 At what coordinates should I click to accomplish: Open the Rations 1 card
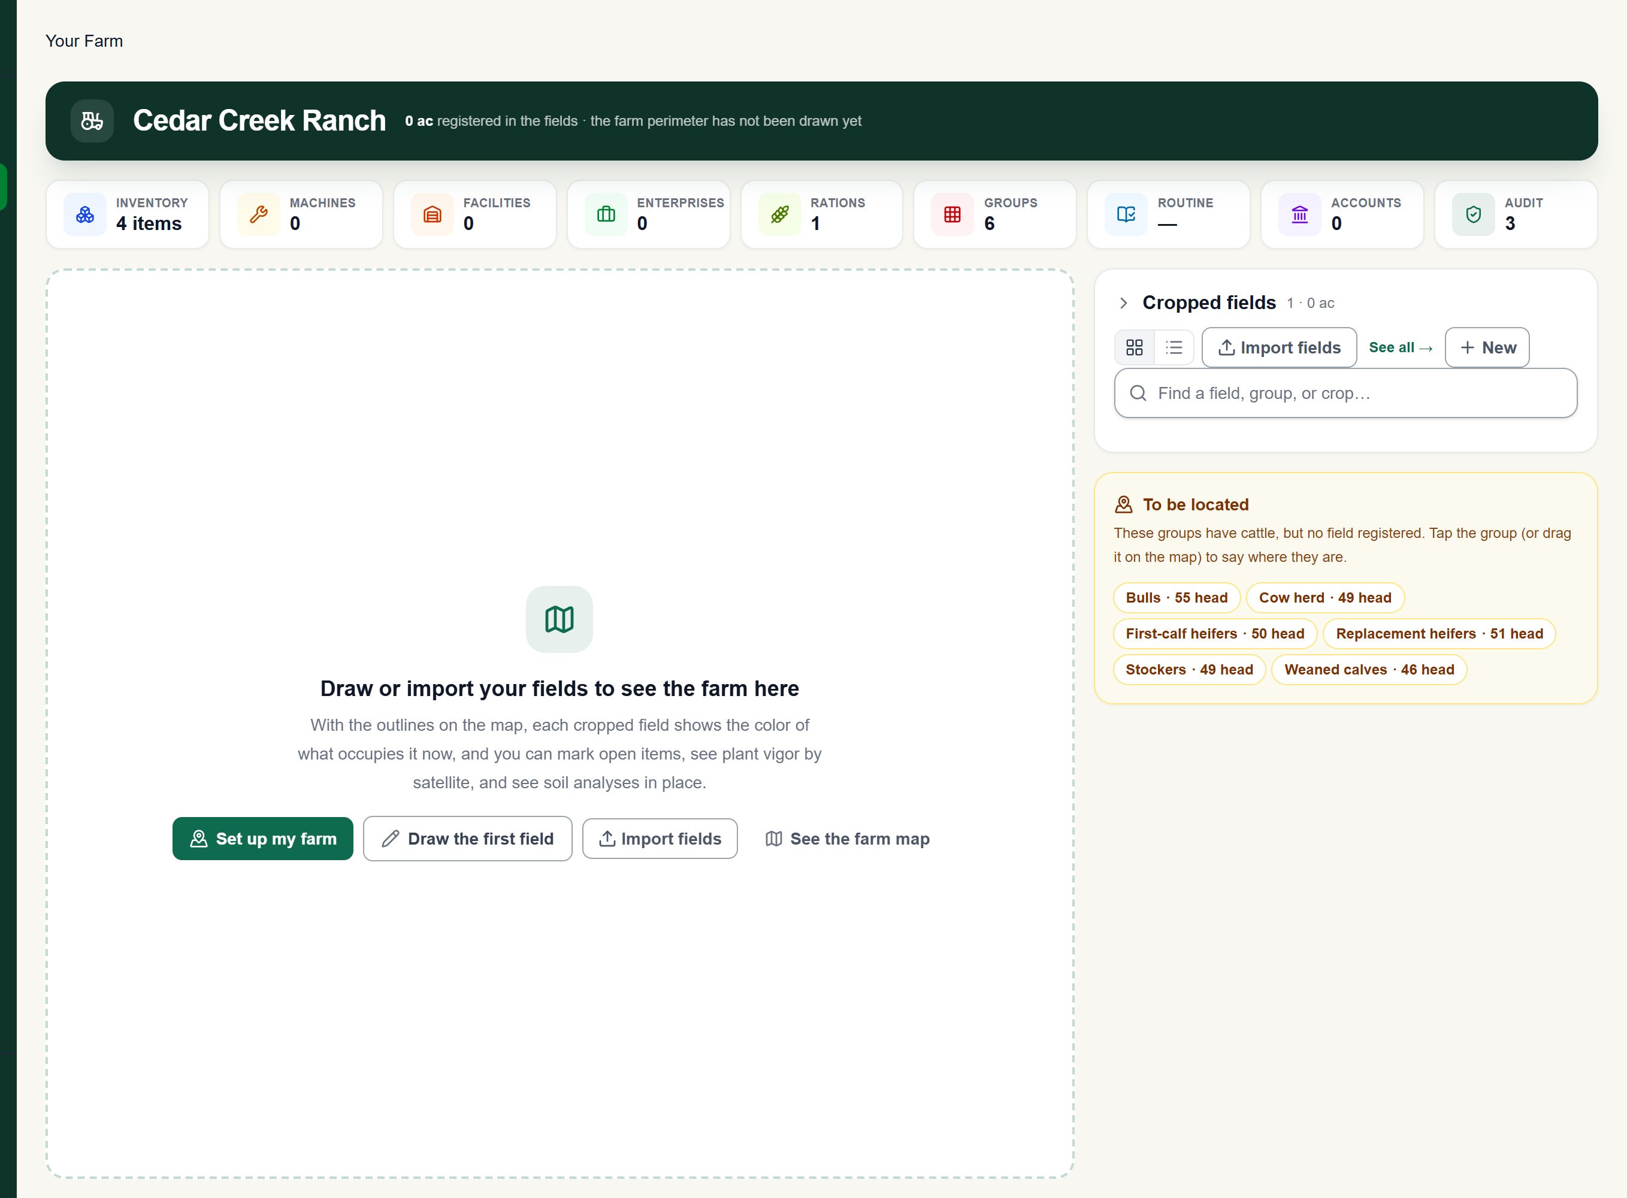[x=821, y=214]
